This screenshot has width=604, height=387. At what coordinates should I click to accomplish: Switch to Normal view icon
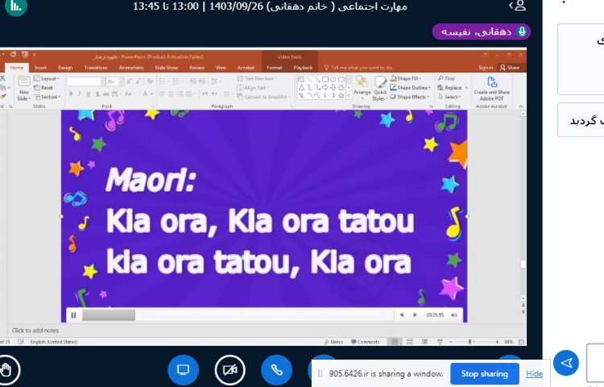click(395, 342)
